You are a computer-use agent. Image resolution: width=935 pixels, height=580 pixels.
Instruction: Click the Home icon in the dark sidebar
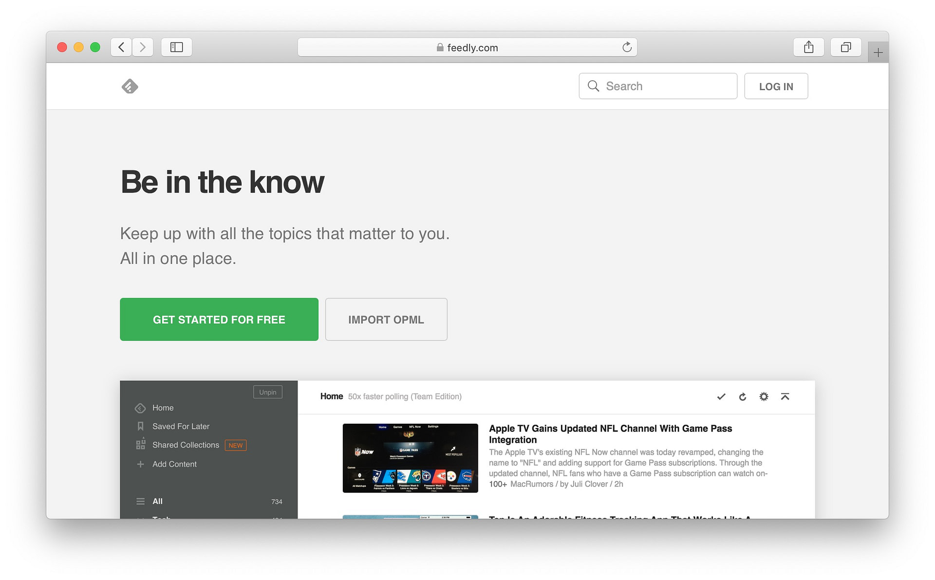pos(140,408)
